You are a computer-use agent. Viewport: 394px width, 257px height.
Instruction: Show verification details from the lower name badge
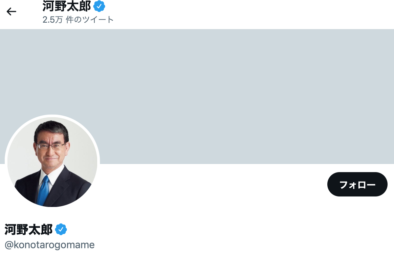click(x=61, y=229)
